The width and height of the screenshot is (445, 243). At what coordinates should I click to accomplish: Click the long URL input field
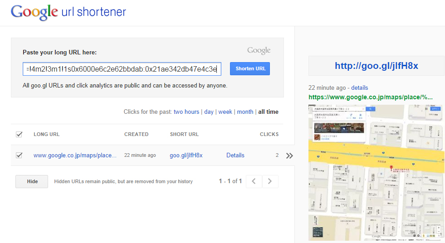[122, 69]
